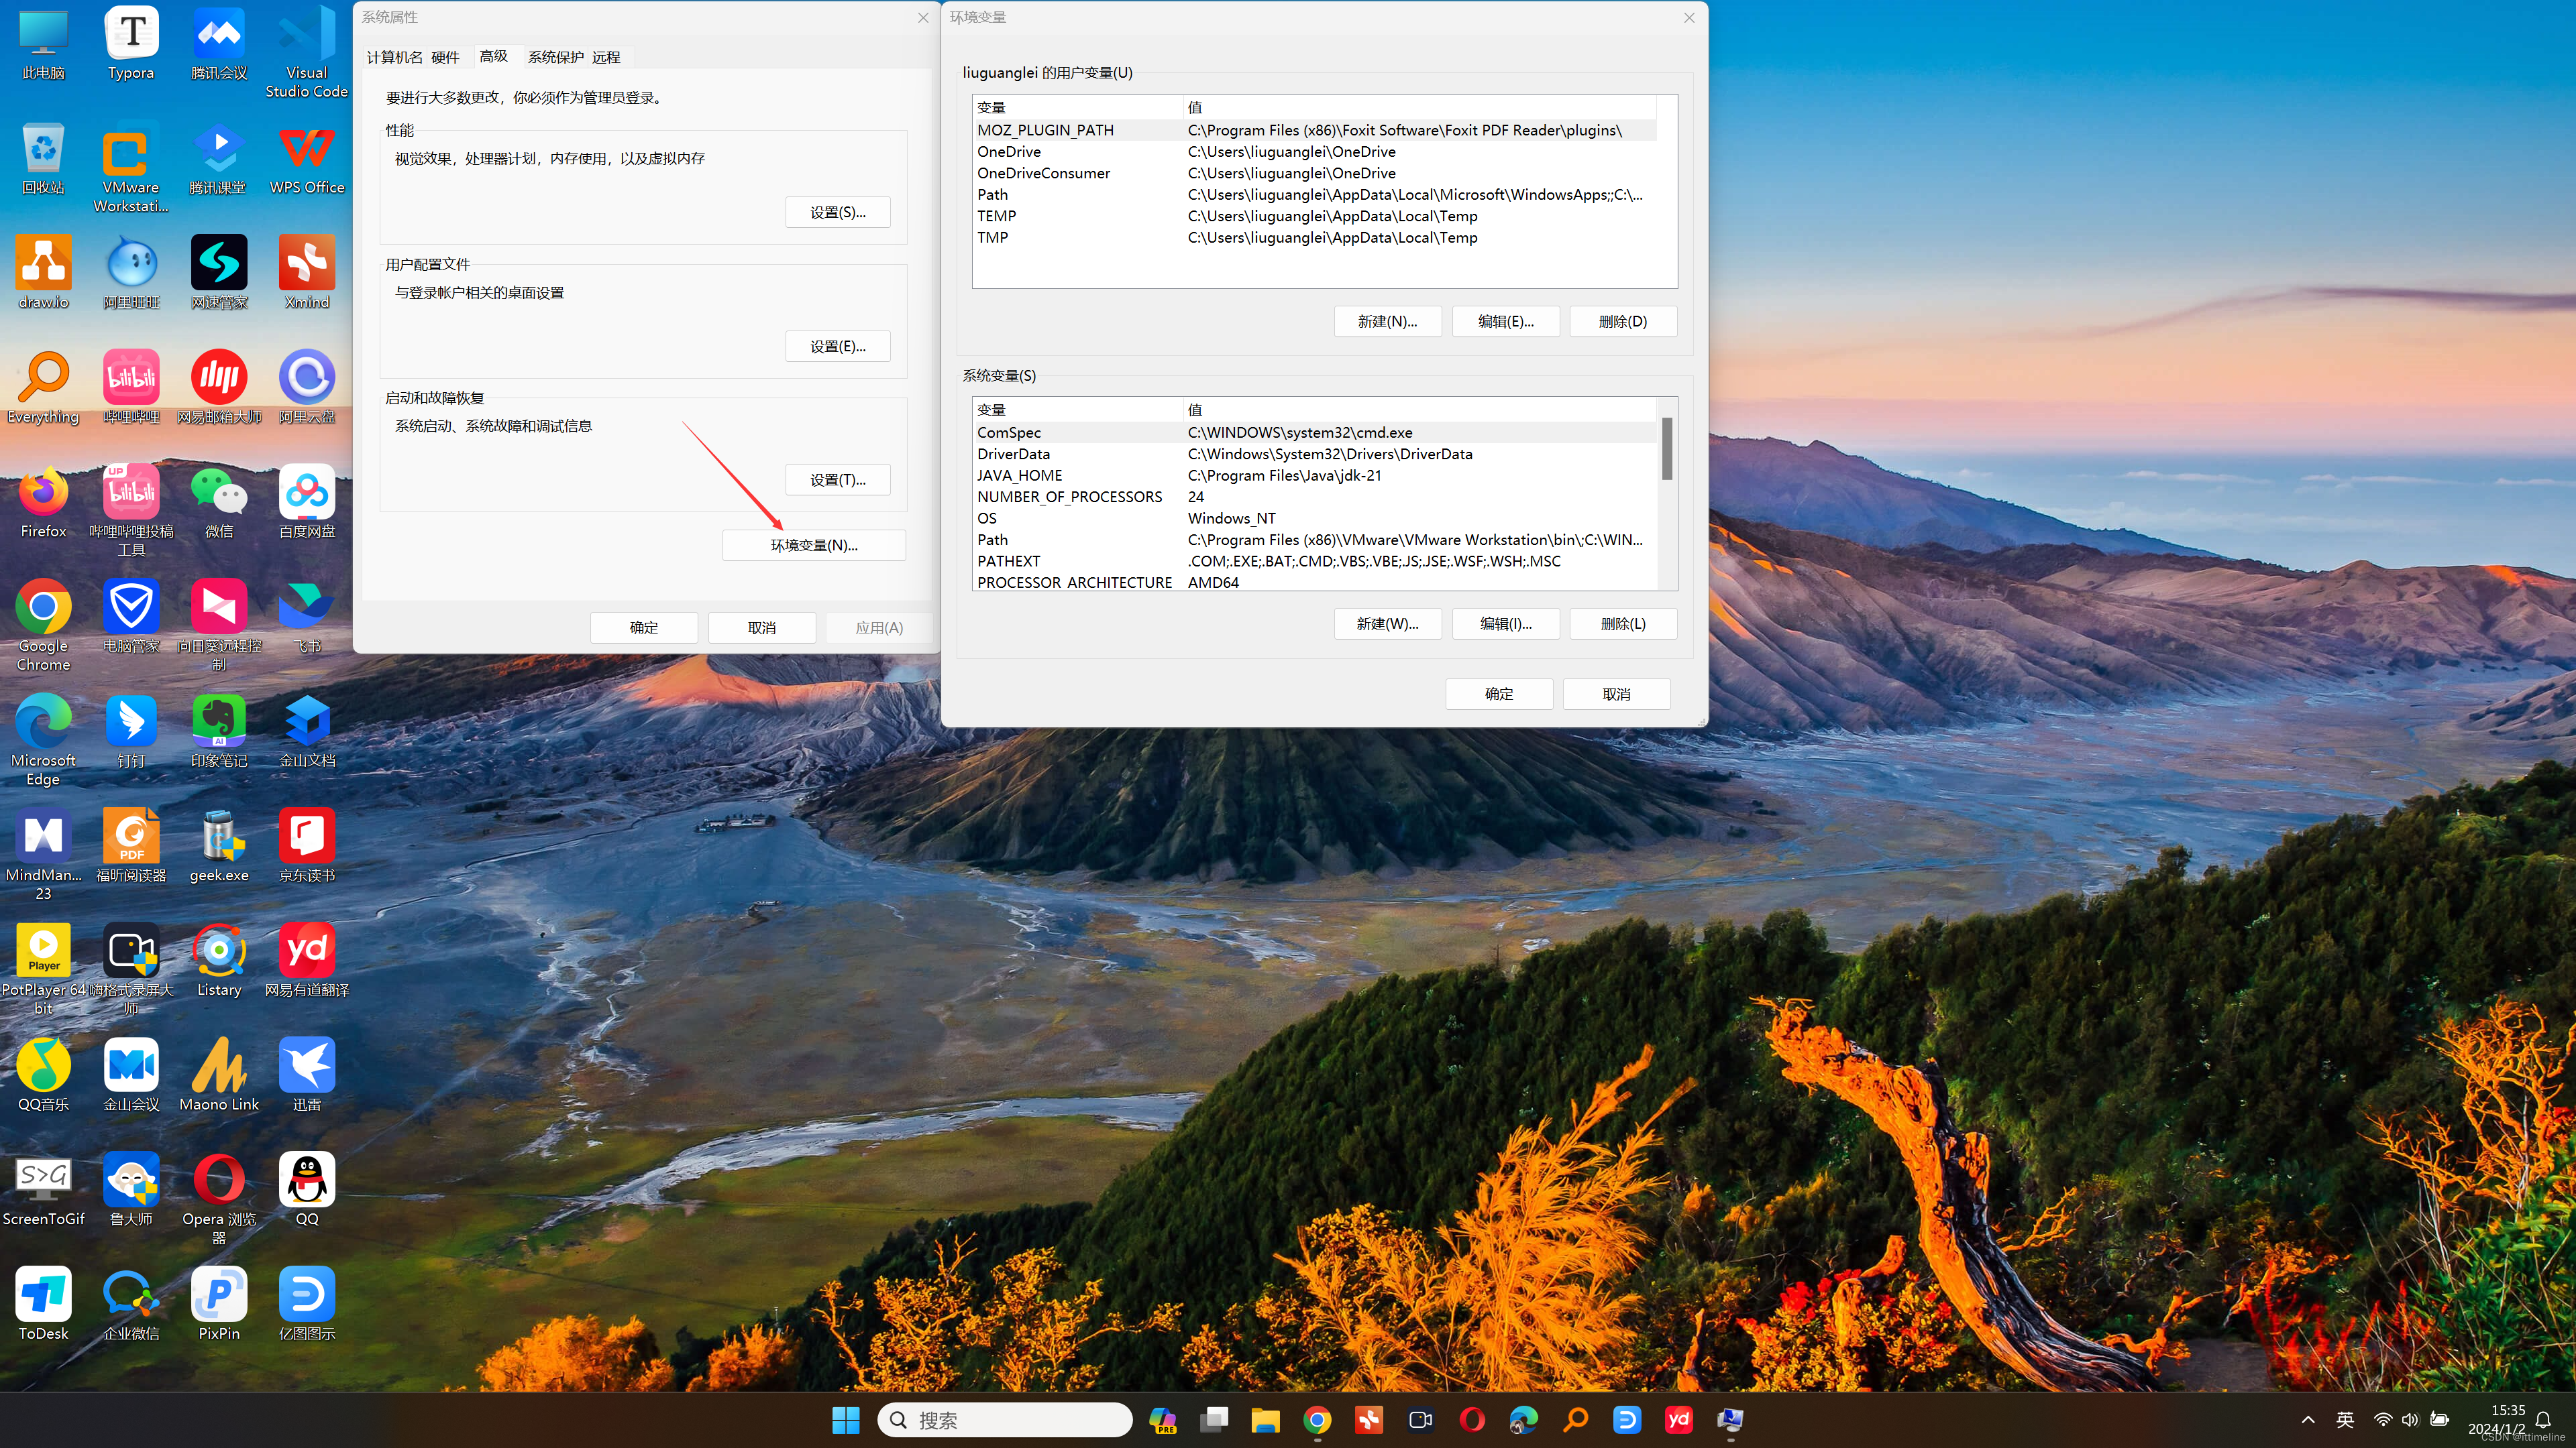This screenshot has height=1448, width=2576.
Task: Click 新建(N) button in user variables
Action: coord(1387,320)
